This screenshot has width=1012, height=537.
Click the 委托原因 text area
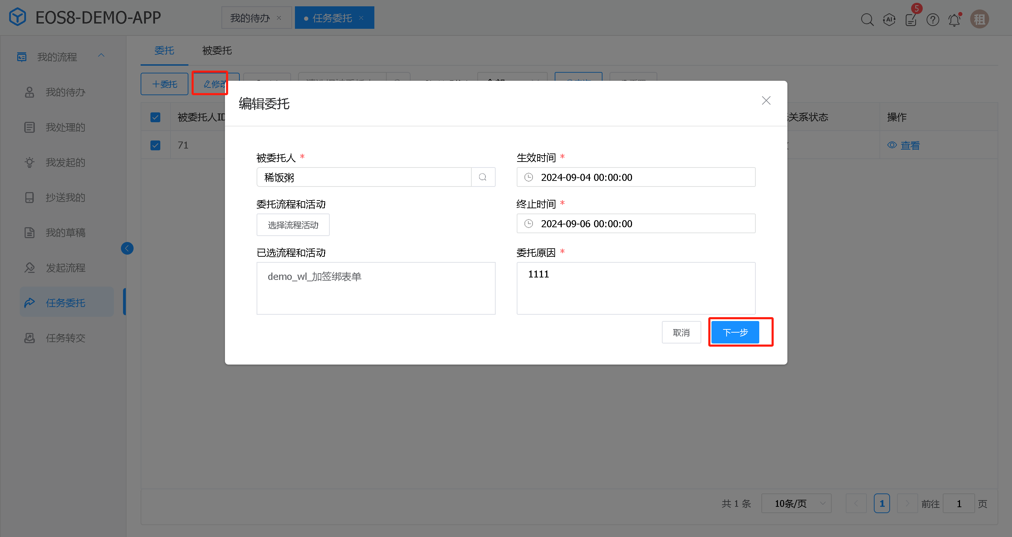[x=636, y=288]
